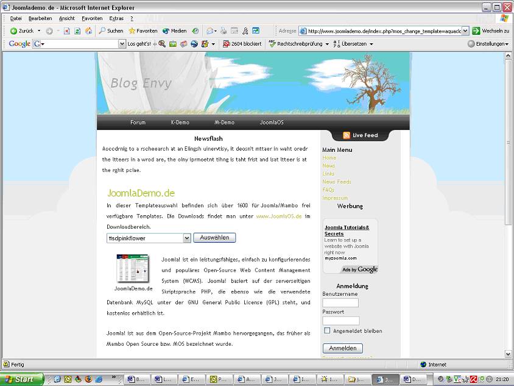This screenshot has width=514, height=386.
Task: Open the ? help menu
Action: pos(132,18)
